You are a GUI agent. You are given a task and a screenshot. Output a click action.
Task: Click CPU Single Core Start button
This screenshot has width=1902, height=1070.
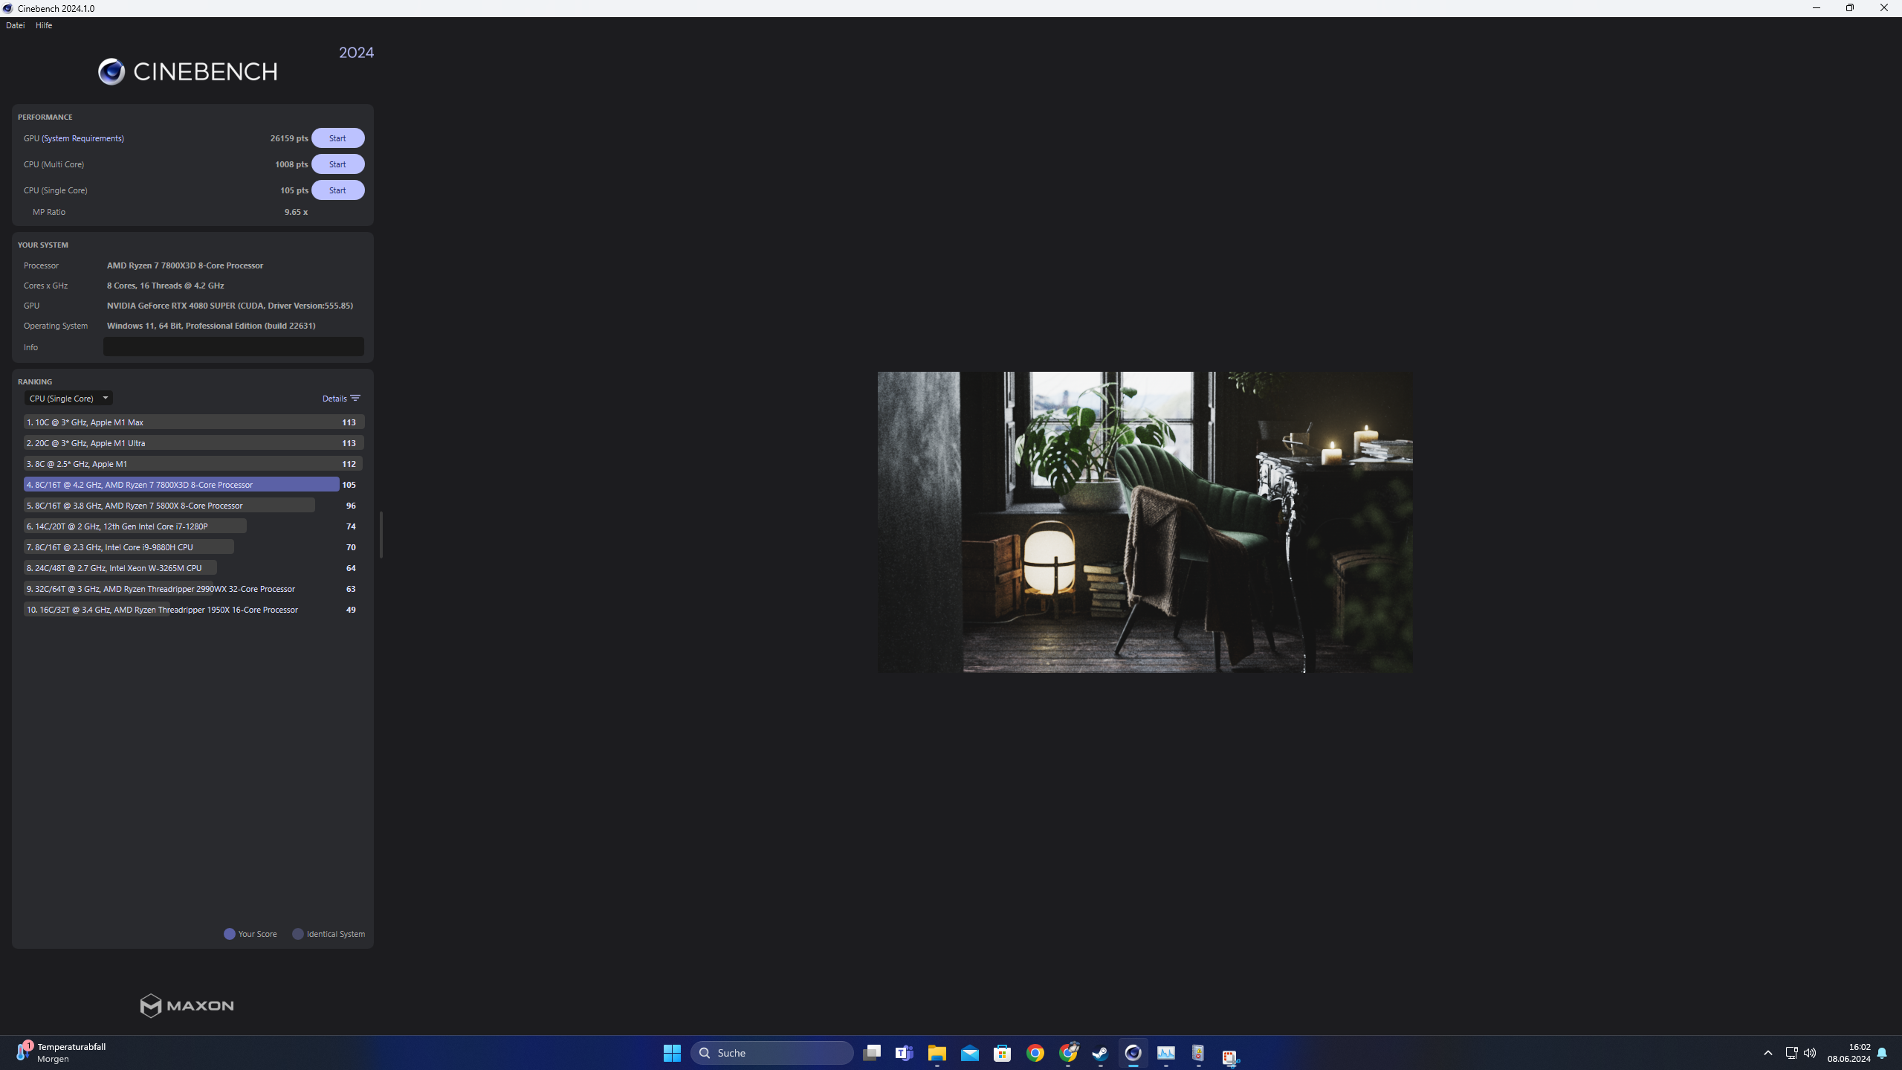click(x=337, y=190)
